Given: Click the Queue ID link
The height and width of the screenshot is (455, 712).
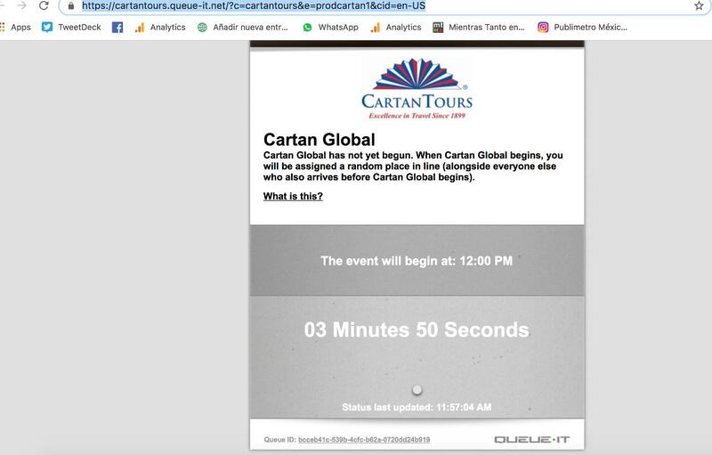Looking at the screenshot, I should pyautogui.click(x=364, y=440).
